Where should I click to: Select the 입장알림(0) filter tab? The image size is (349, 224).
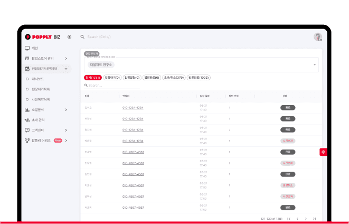coord(132,78)
